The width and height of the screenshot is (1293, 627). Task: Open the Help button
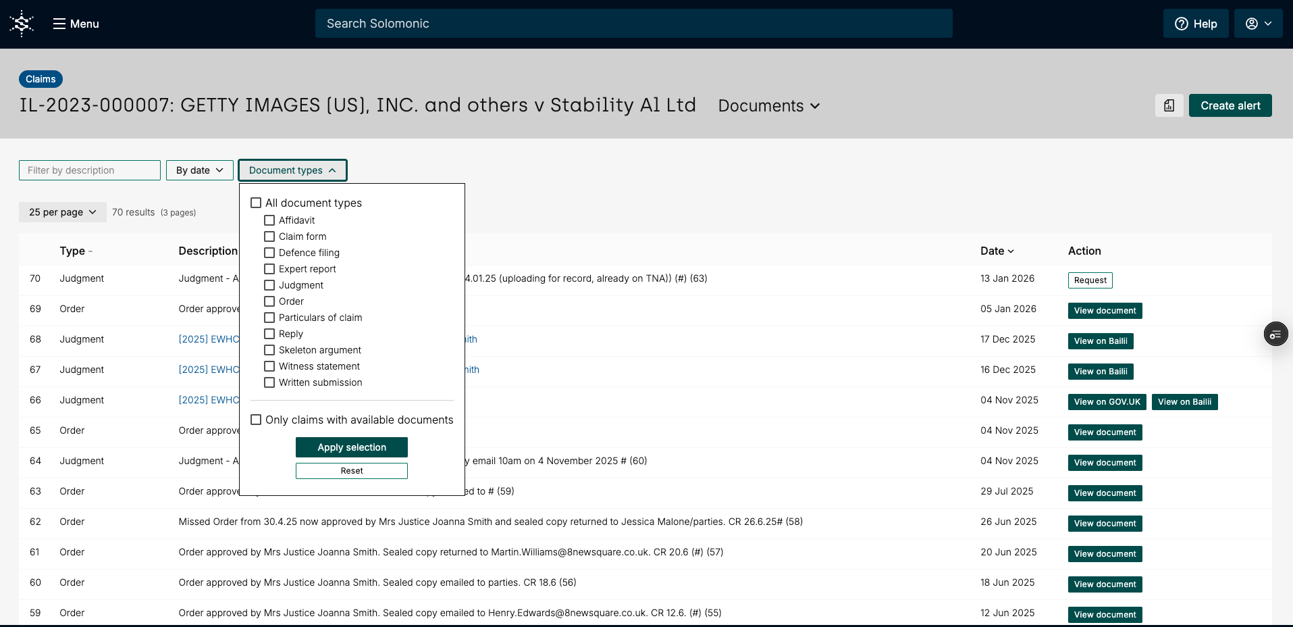1196,24
